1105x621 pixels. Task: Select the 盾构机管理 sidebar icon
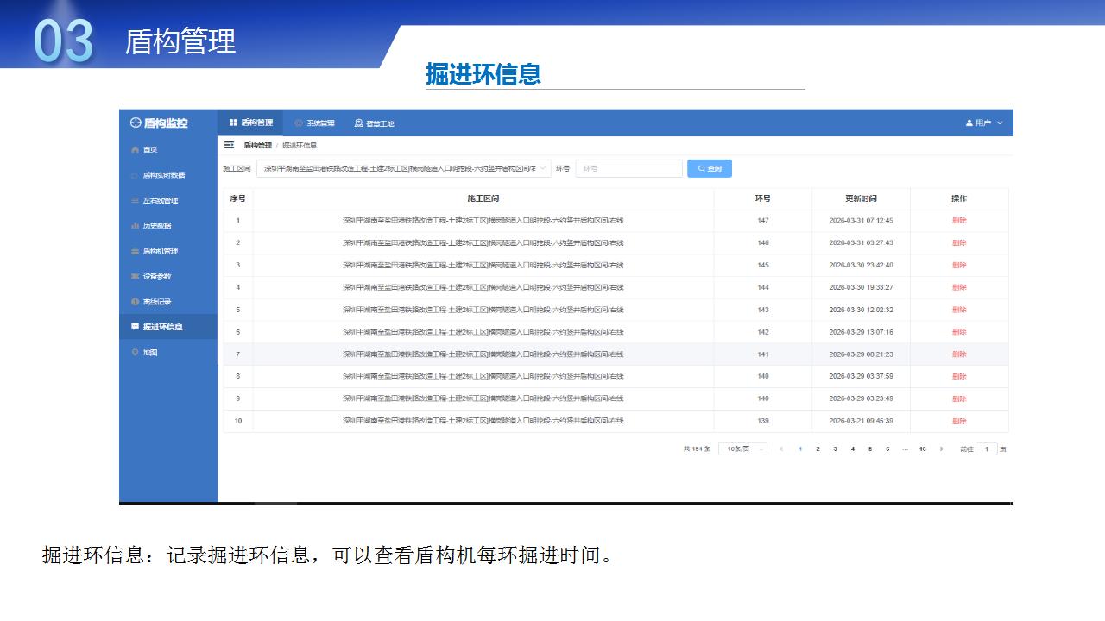click(x=135, y=252)
